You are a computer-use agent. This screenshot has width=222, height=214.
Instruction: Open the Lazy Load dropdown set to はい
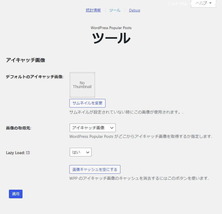80,152
